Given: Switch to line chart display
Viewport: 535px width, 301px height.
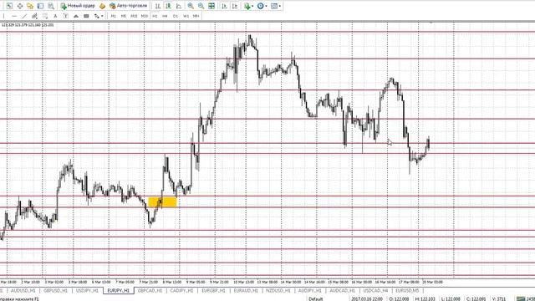Looking at the screenshot, I should click(179, 6).
